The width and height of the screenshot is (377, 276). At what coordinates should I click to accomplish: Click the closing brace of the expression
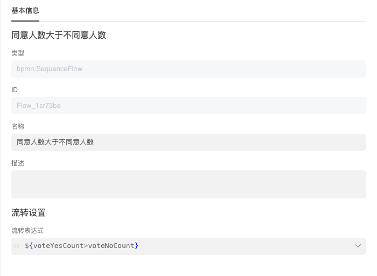137,246
